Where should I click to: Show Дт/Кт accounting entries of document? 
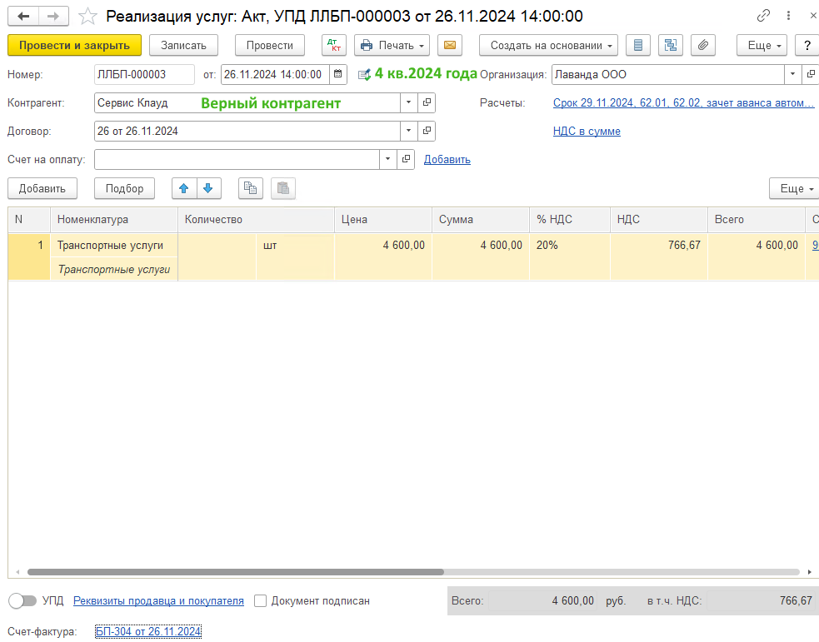coord(334,46)
